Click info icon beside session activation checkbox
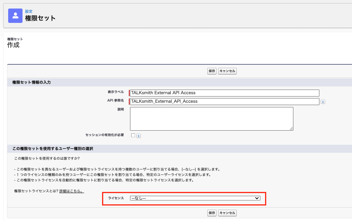This screenshot has height=221, width=352. pyautogui.click(x=139, y=136)
